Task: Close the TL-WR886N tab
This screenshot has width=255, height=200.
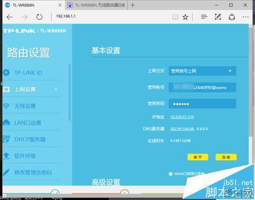Action: point(60,5)
